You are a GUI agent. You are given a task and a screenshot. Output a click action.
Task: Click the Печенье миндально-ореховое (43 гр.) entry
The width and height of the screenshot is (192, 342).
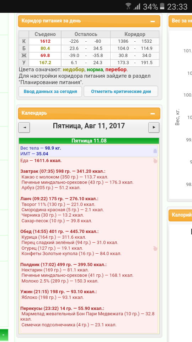point(78,182)
